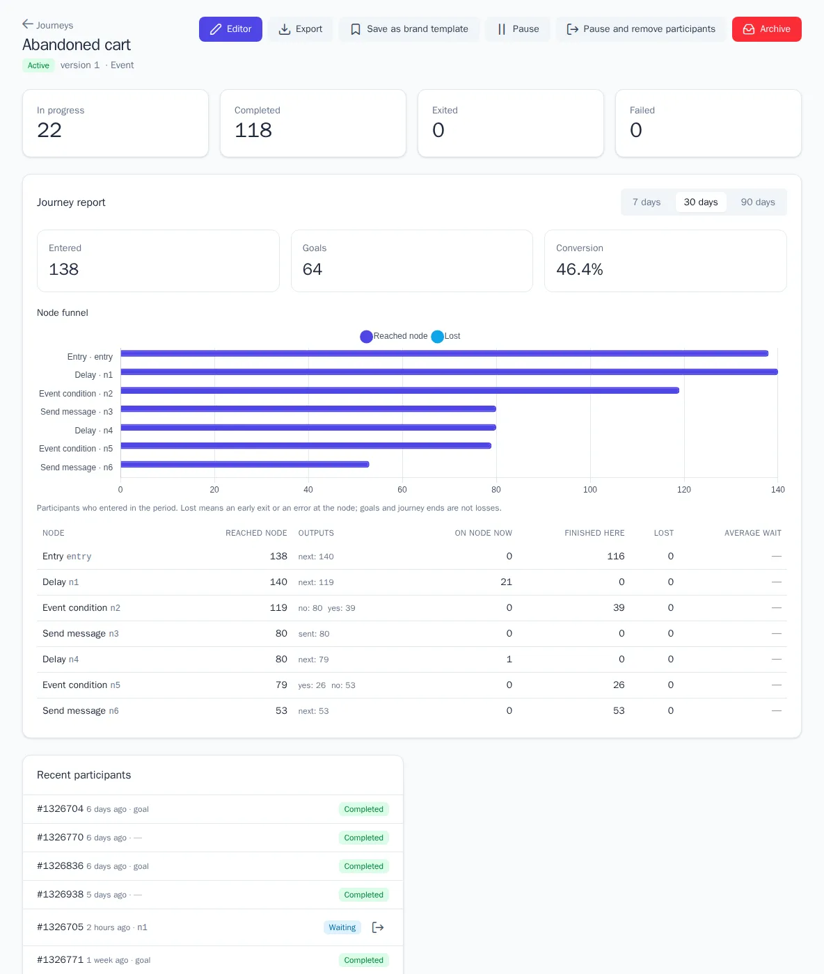Select the Send message n6 table row
This screenshot has height=974, width=824.
point(412,711)
